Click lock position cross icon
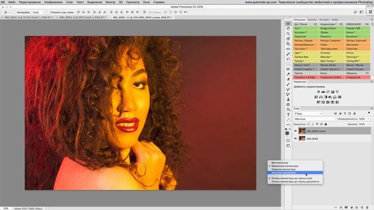Viewport: 374px width, 210px height. click(317, 124)
